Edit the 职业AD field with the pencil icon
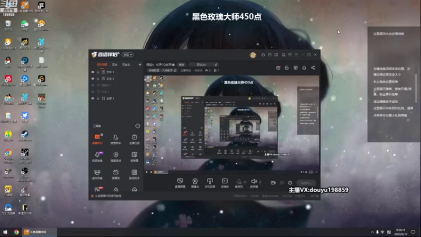Viewport: 421px width, 237px height. tap(216, 65)
